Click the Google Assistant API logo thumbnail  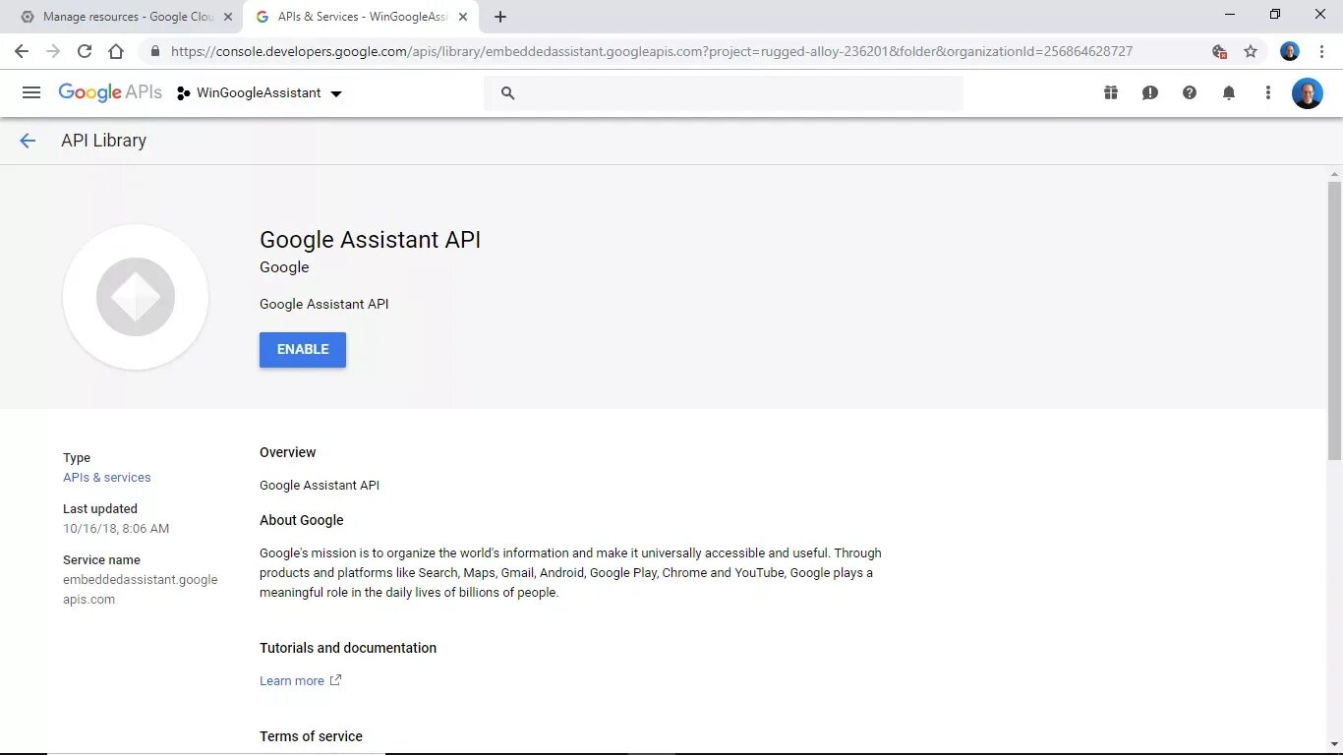point(136,297)
